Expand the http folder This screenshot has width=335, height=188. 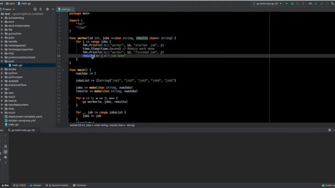pos(2,53)
